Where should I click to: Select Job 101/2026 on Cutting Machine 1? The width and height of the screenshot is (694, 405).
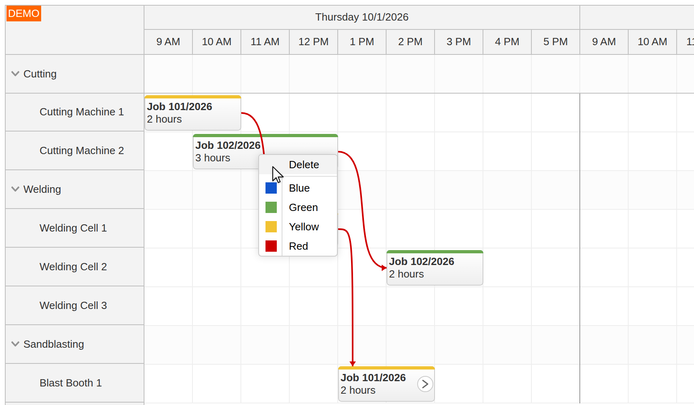[193, 113]
